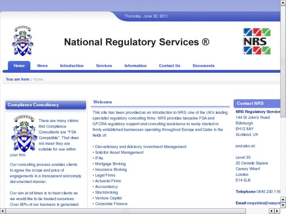Click the crest image in Compliance Consultancy panel
The height and width of the screenshot is (214, 286).
coord(24,134)
